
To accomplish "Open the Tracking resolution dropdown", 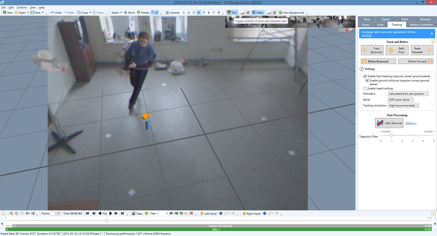I will tap(403, 106).
